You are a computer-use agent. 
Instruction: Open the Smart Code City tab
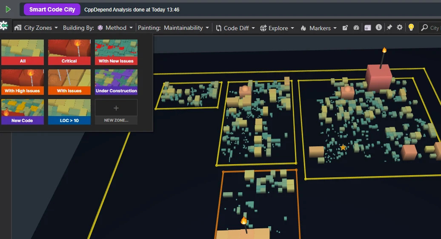(x=52, y=9)
